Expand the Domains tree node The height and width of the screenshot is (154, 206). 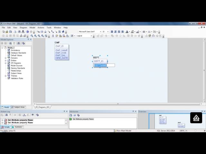pos(5,58)
